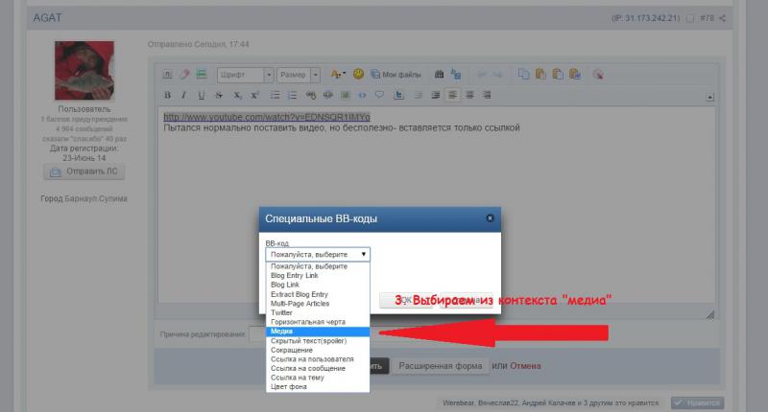Viewport: 768px width, 412px height.
Task: Choose Сокращение option
Action: point(318,350)
